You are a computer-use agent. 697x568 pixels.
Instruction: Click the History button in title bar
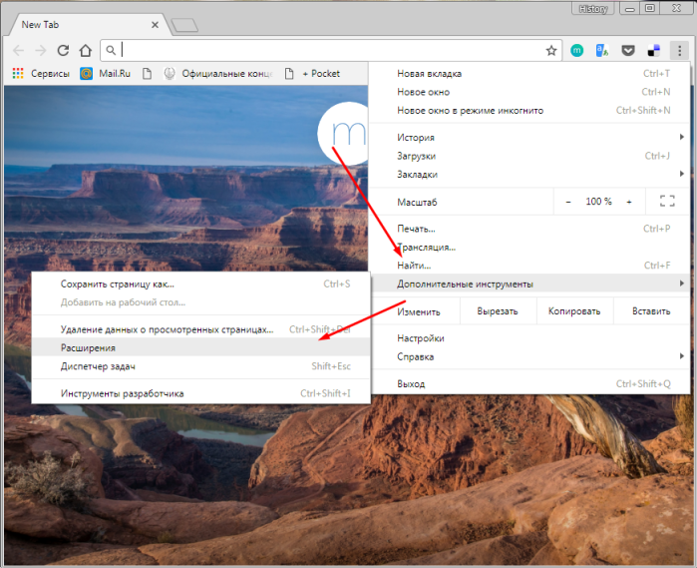coord(593,8)
